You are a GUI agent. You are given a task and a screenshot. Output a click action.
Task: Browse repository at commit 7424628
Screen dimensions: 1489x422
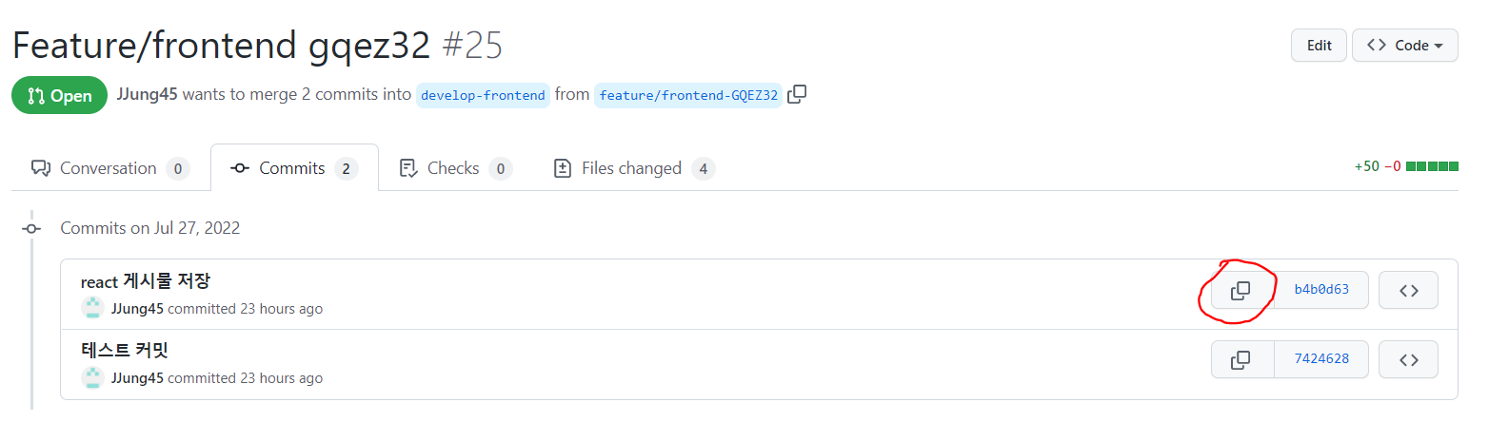pos(1408,360)
